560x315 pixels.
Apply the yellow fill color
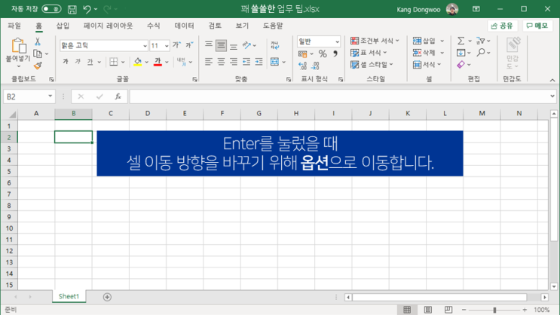click(138, 62)
